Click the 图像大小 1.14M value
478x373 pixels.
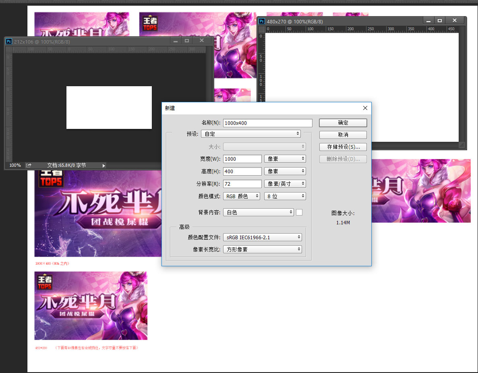pos(343,223)
